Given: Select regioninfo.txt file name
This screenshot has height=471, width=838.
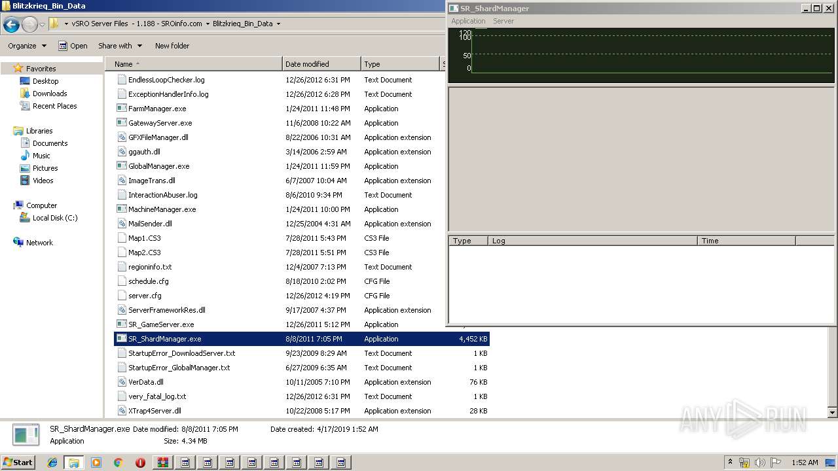Looking at the screenshot, I should [150, 267].
